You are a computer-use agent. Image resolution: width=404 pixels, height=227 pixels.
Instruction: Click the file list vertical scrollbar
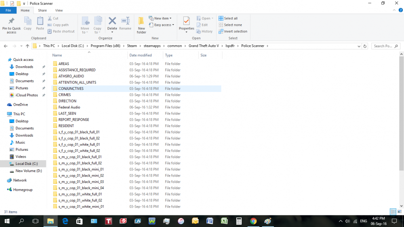(402, 113)
